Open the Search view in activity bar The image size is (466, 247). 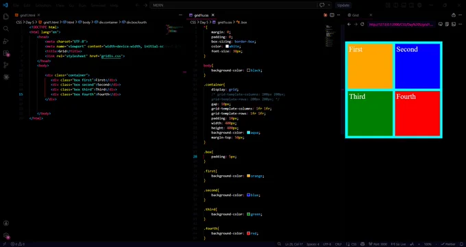tap(6, 29)
